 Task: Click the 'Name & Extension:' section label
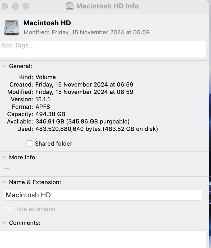35,182
